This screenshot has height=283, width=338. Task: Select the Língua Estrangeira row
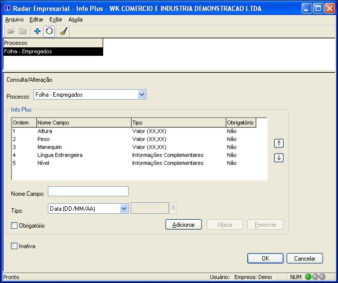tap(60, 155)
